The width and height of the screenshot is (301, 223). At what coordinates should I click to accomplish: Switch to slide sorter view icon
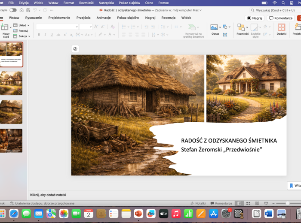coord(248,203)
